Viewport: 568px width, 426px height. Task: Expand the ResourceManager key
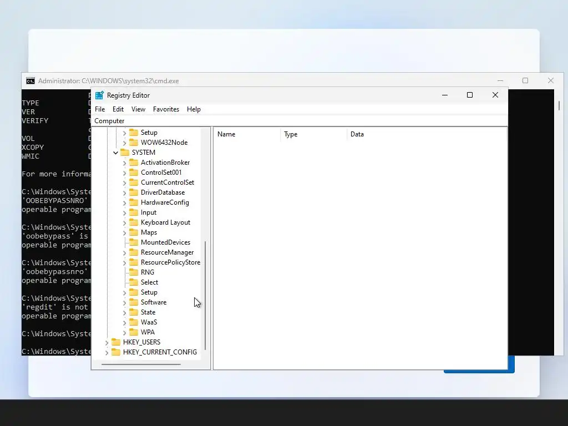click(x=124, y=252)
